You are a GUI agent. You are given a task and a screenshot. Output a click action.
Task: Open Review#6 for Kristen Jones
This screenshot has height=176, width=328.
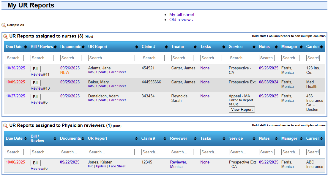point(39,168)
